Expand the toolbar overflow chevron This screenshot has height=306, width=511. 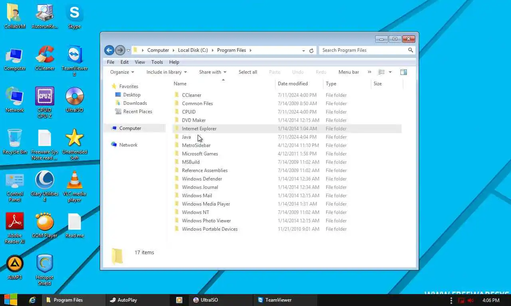tap(369, 72)
